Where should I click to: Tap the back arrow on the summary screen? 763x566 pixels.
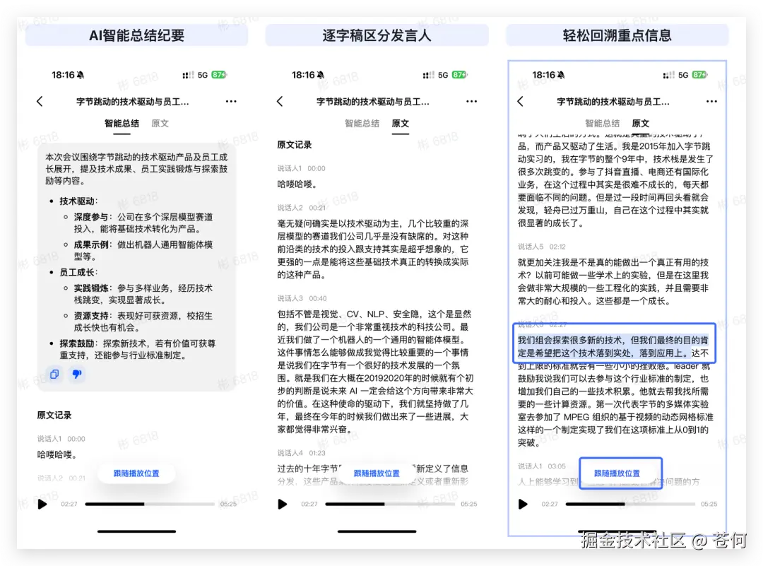click(x=40, y=101)
